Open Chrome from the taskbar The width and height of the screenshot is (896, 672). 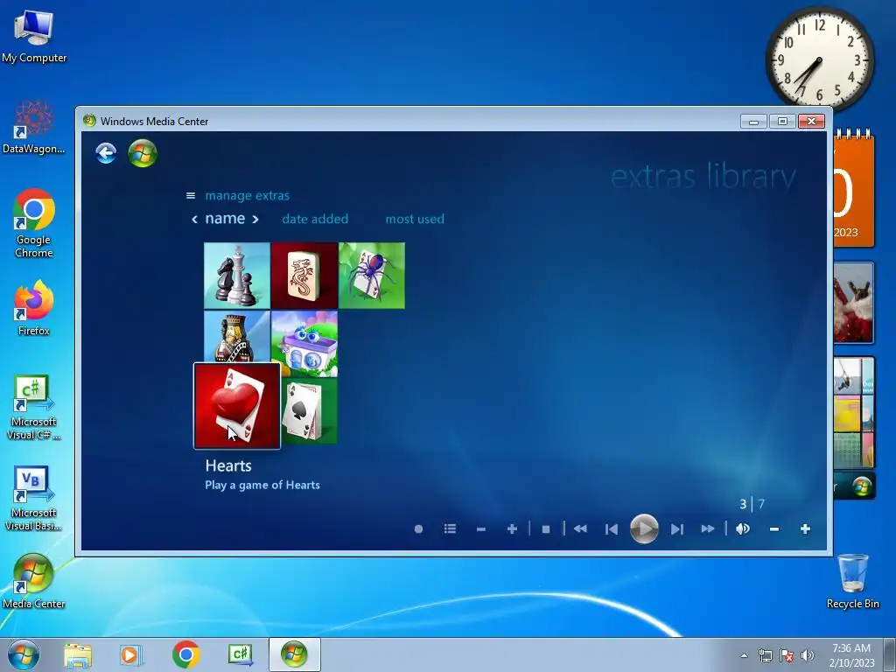pyautogui.click(x=185, y=654)
